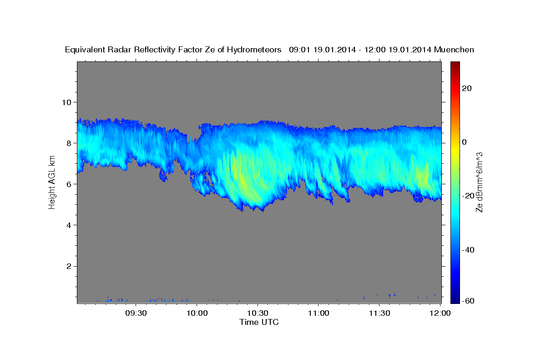Click the 11:30 time tick label
Image resolution: width=546 pixels, height=364 pixels.
[x=379, y=313]
